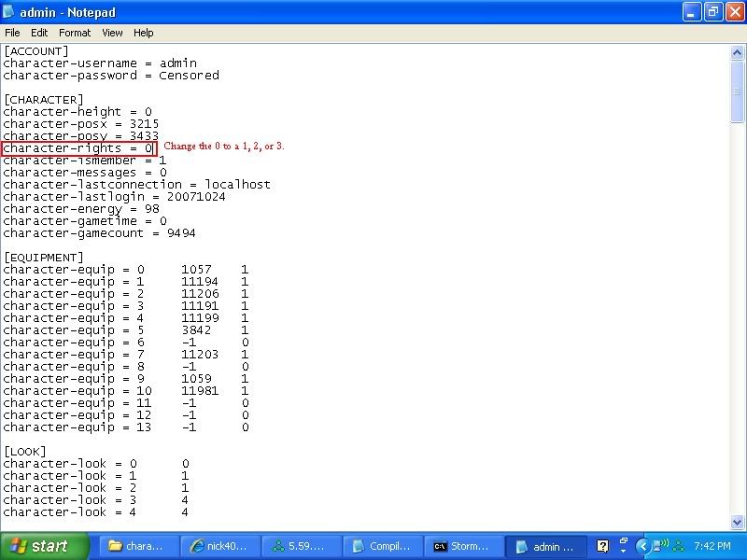Image resolution: width=747 pixels, height=560 pixels.
Task: Switch to the 'Storm...' command prompt window
Action: (462, 546)
